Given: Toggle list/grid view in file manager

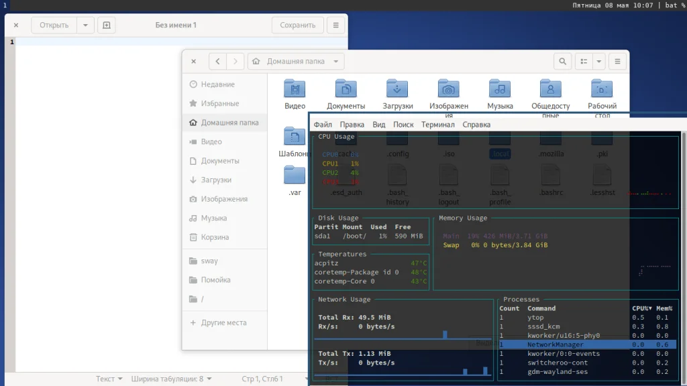Looking at the screenshot, I should click(584, 61).
